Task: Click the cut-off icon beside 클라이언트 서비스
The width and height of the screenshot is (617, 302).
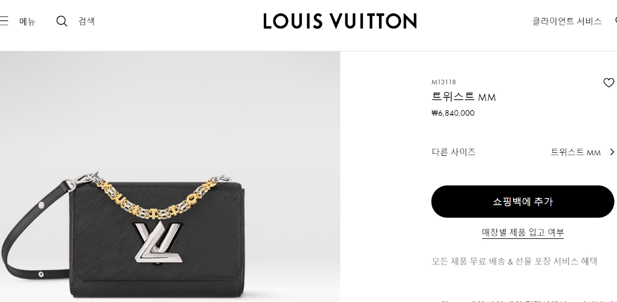Action: [615, 21]
